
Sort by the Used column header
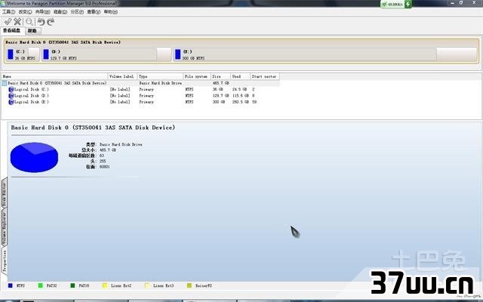[x=240, y=76]
